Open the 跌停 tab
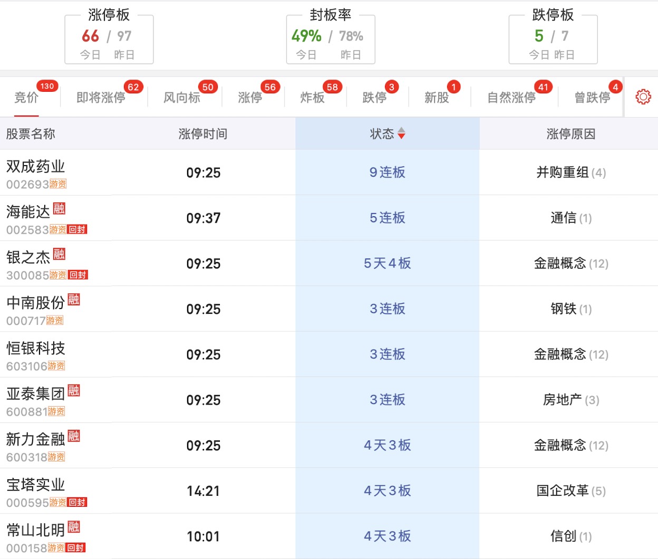This screenshot has height=559, width=658. (x=374, y=98)
